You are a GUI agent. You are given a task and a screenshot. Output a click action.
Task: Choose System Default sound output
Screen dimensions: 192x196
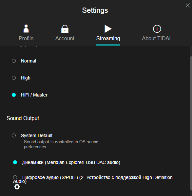tap(14, 135)
